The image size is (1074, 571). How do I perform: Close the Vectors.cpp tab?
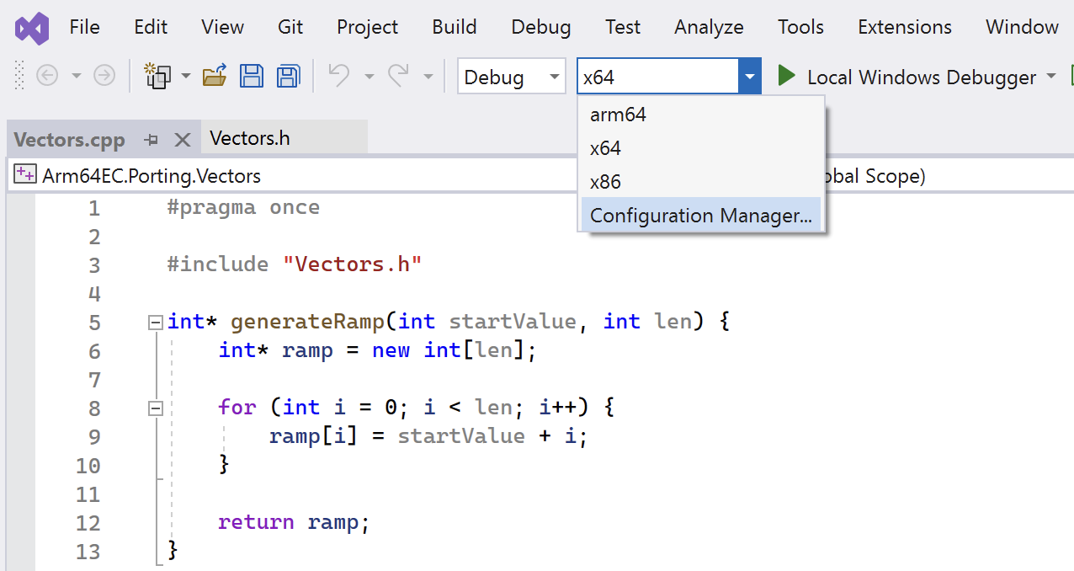(x=182, y=140)
